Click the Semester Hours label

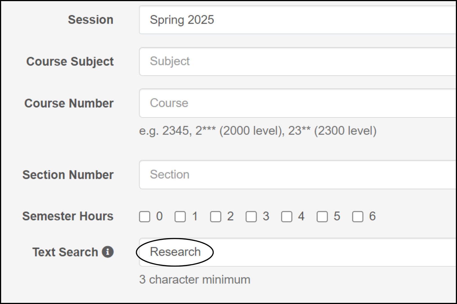point(68,216)
